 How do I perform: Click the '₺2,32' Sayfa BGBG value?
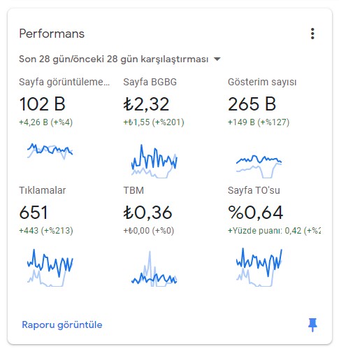146,104
